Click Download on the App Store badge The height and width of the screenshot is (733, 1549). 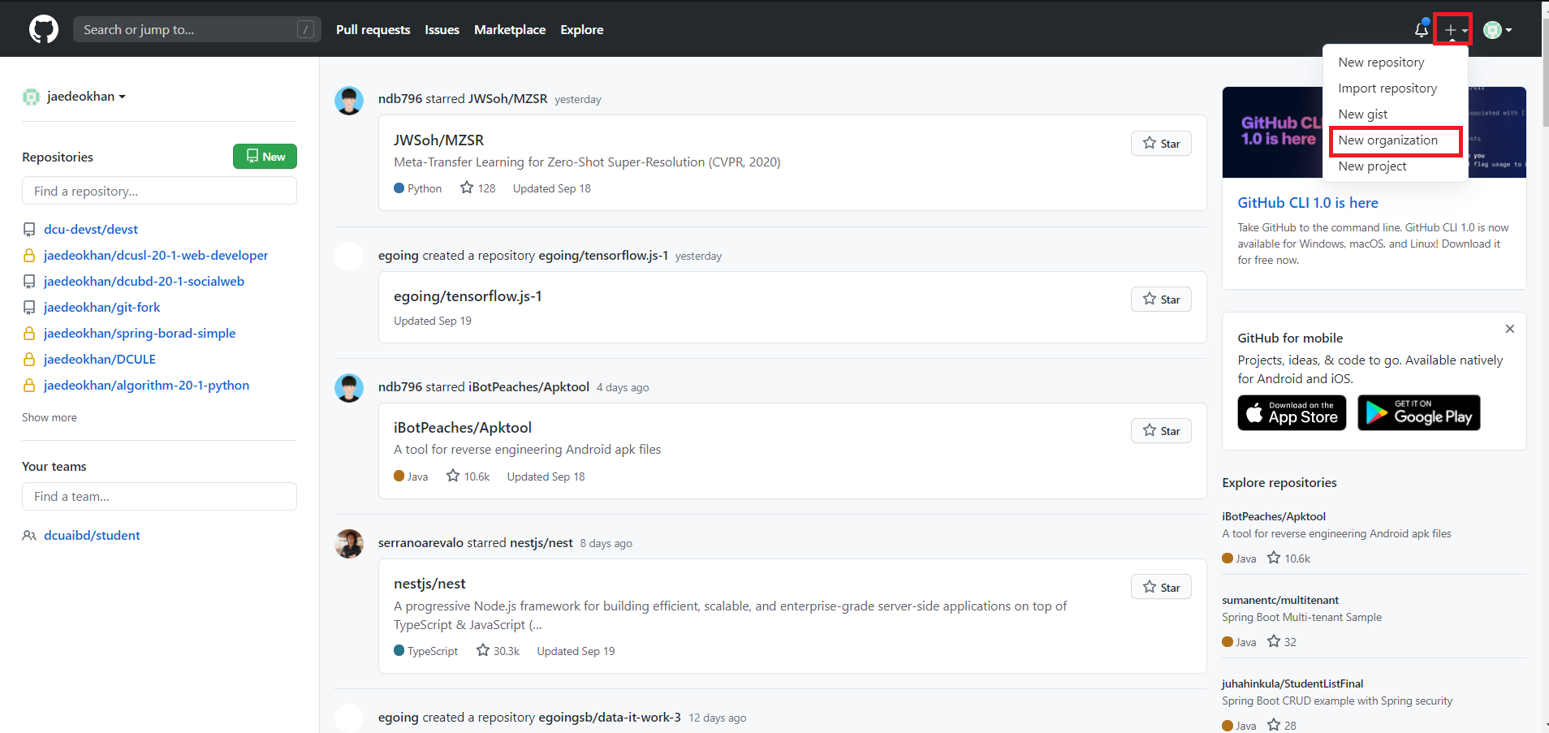(x=1292, y=413)
